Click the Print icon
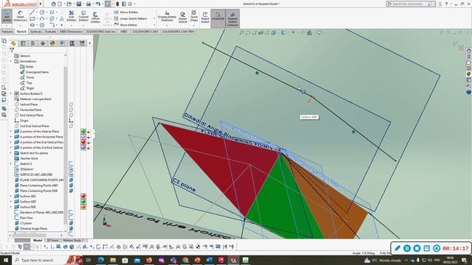This screenshot has width=472, height=265. tap(88, 4)
